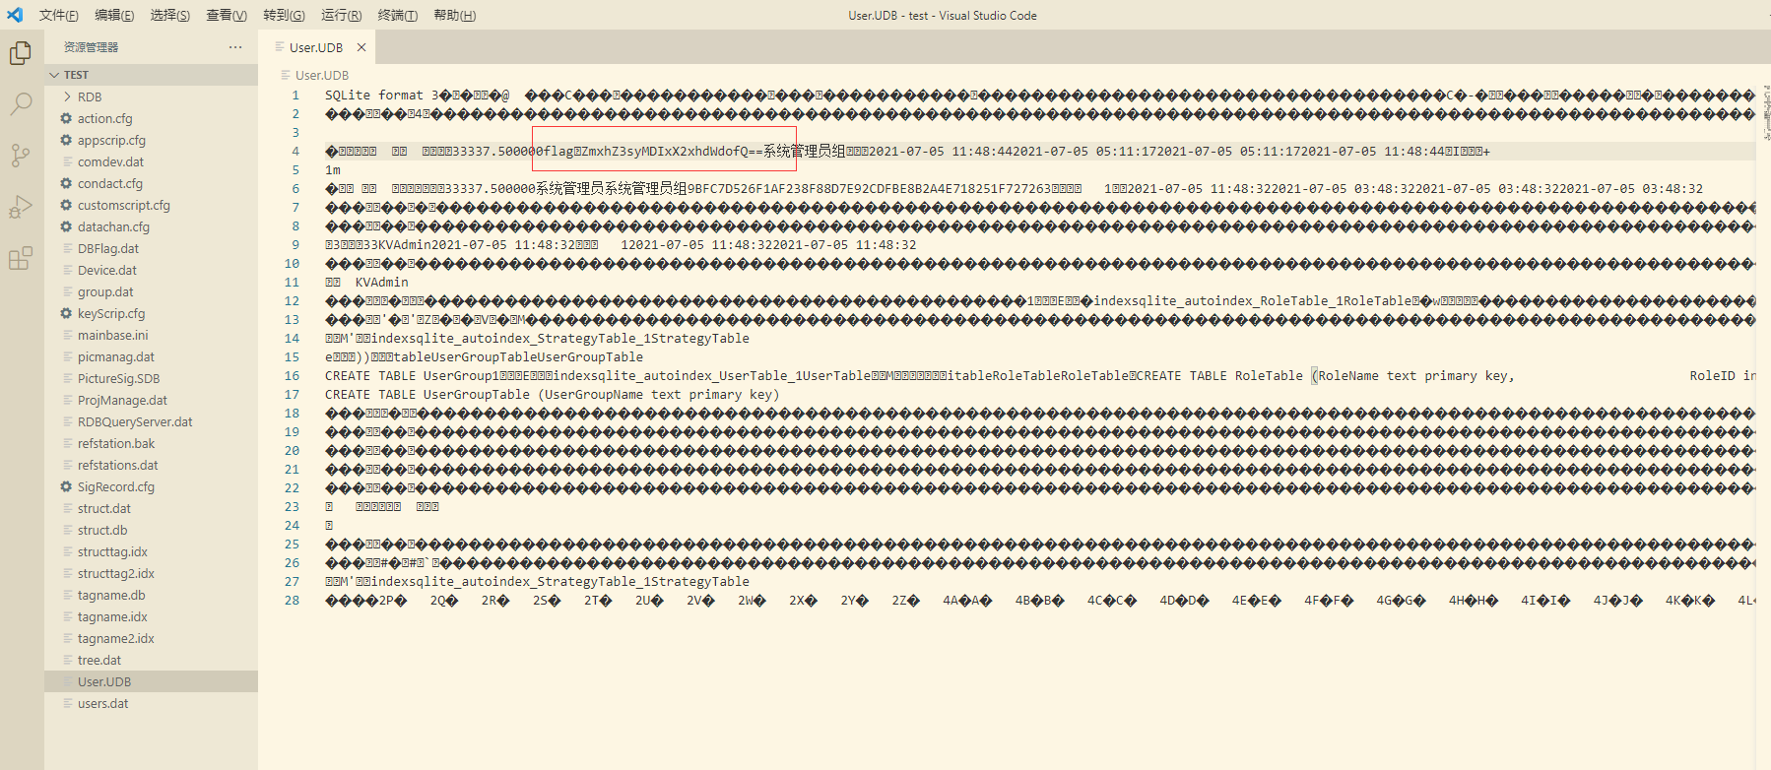Open the 查看(V) menu
Image resolution: width=1771 pixels, height=770 pixels.
pyautogui.click(x=227, y=15)
